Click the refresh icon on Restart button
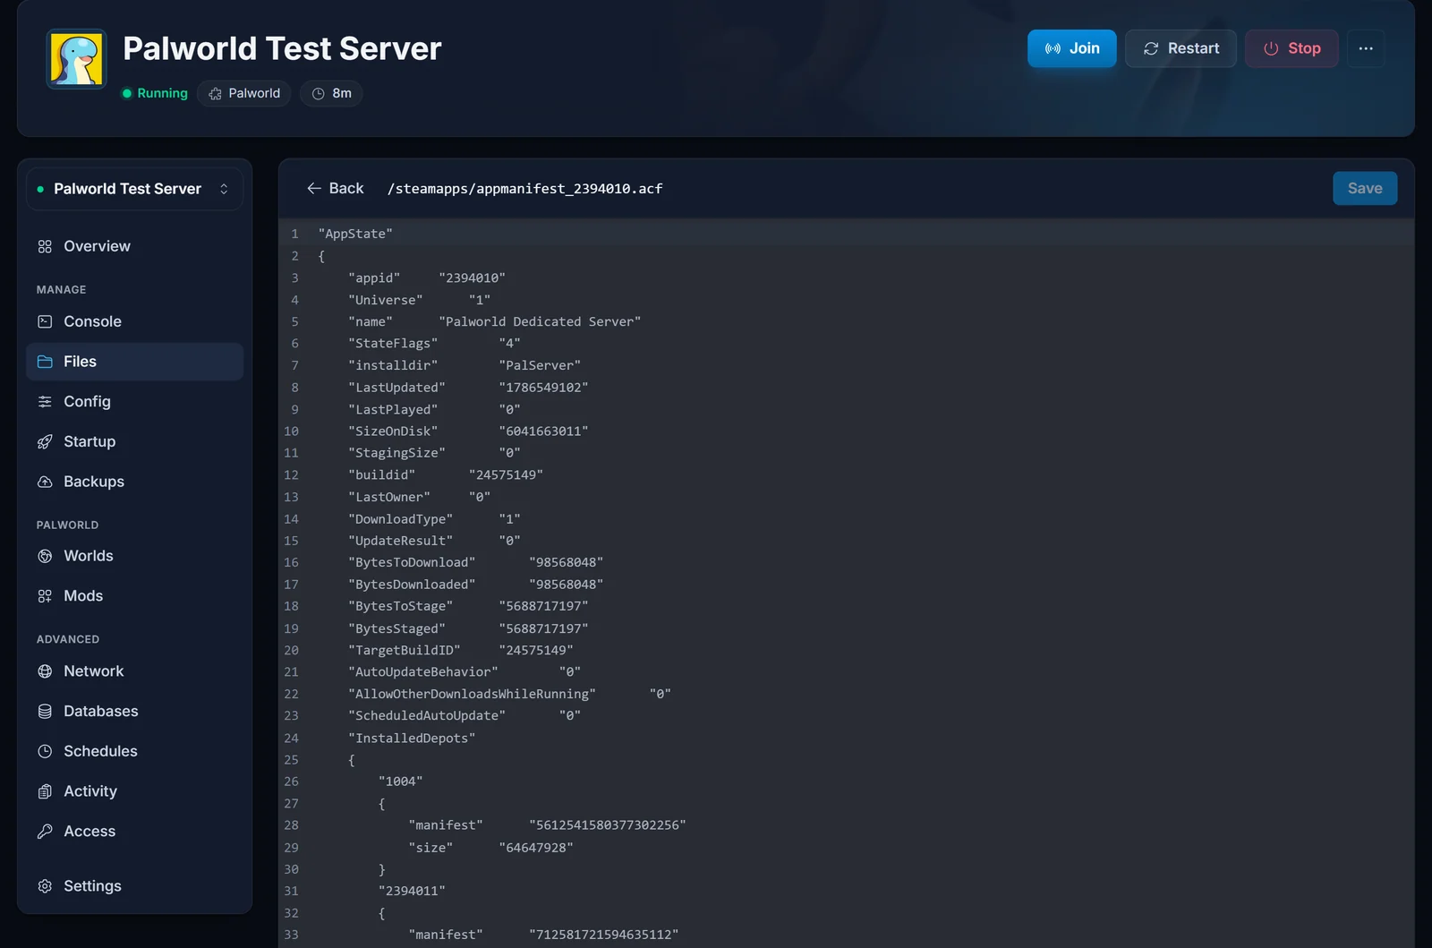 click(1151, 48)
